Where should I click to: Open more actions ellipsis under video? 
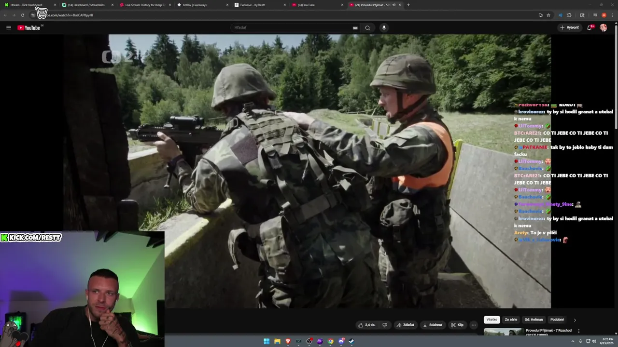(473, 325)
